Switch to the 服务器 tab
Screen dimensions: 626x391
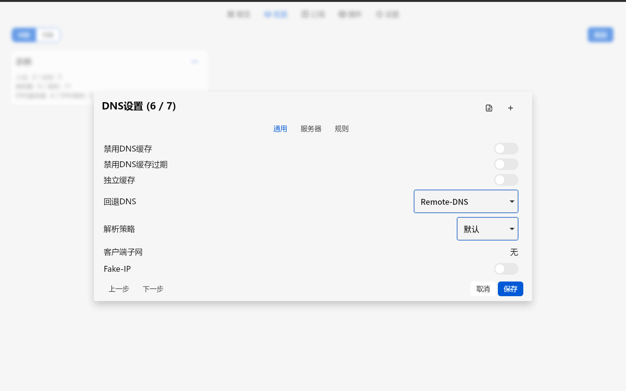click(311, 129)
